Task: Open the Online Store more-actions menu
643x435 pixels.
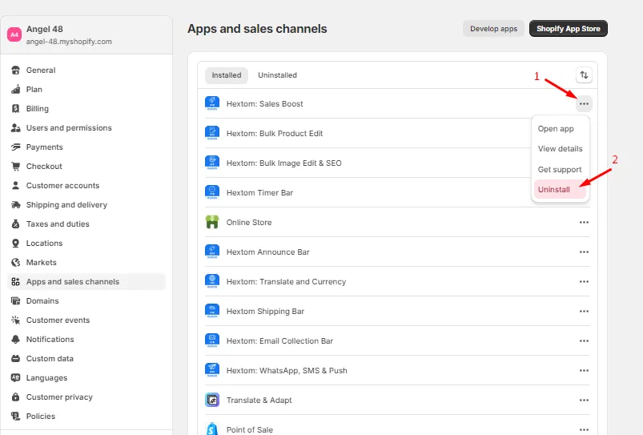Action: (584, 223)
